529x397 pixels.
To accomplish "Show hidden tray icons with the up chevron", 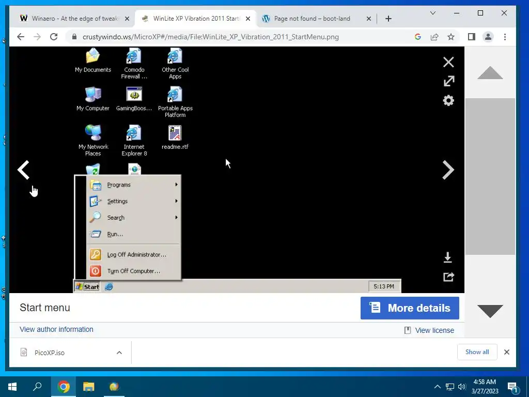I will 437,387.
